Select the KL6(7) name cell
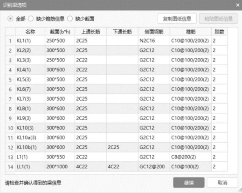The image size is (242, 193). [x=30, y=89]
